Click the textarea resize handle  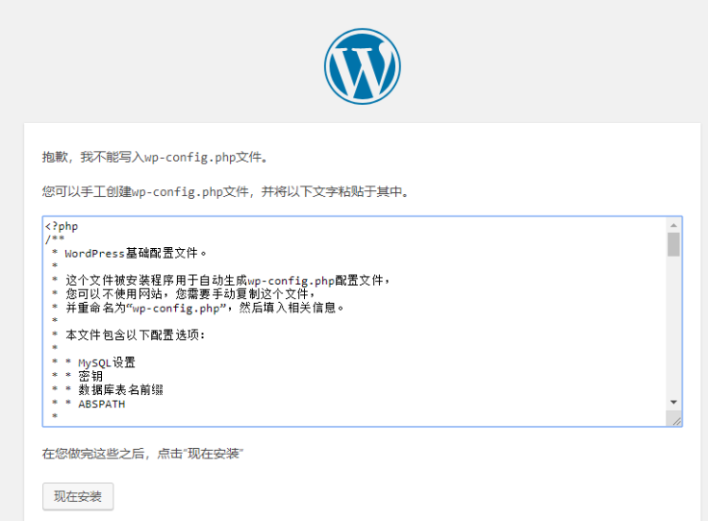[x=675, y=419]
